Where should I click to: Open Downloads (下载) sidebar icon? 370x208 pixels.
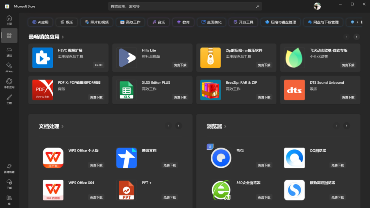9,184
